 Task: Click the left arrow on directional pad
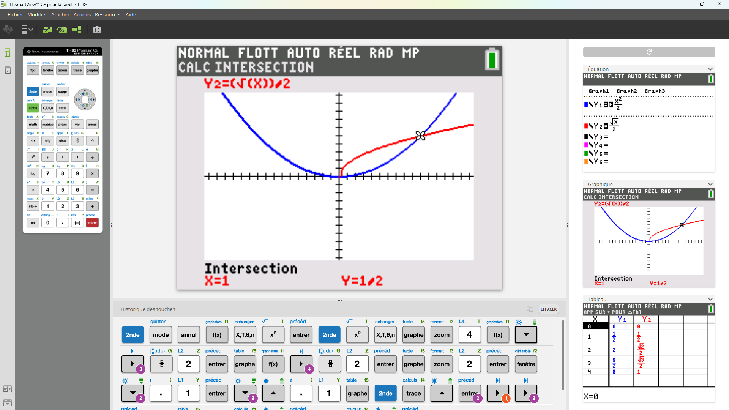tap(78, 99)
